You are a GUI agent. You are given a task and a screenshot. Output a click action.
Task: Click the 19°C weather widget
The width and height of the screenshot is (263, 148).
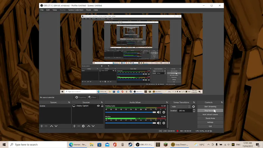click(199, 144)
